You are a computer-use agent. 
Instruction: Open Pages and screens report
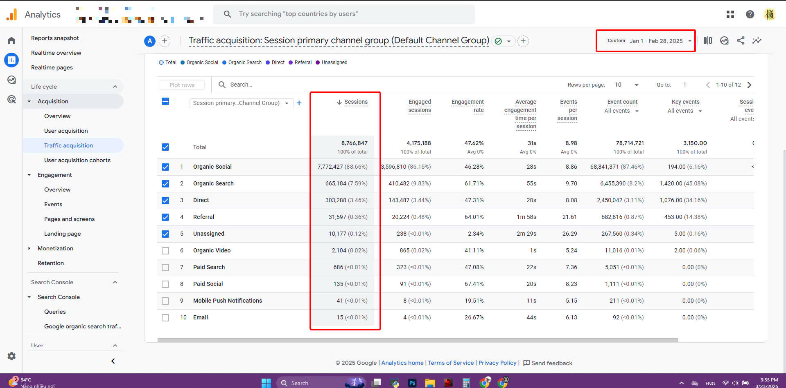coord(69,219)
